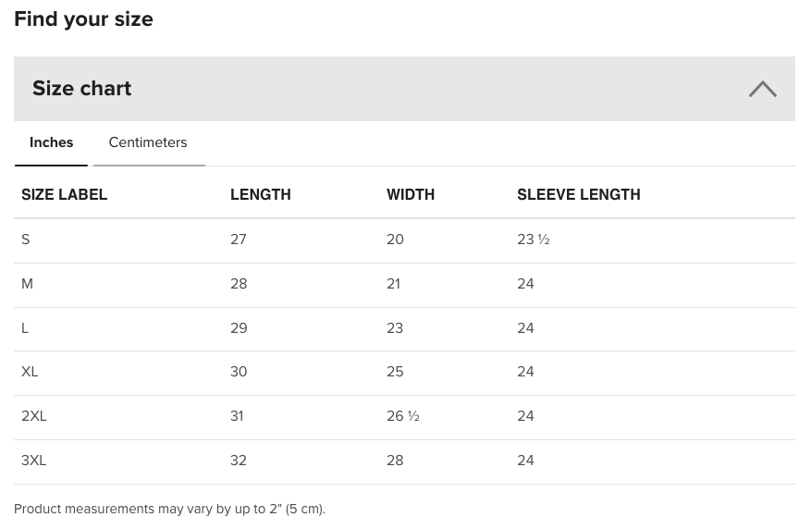This screenshot has width=811, height=529.
Task: Select the 3XL size row label
Action: [33, 461]
